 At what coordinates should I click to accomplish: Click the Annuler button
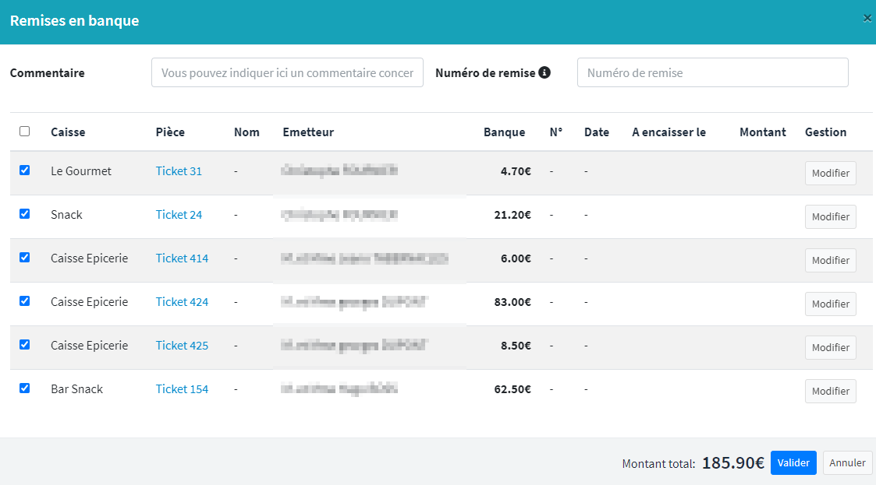pos(847,462)
